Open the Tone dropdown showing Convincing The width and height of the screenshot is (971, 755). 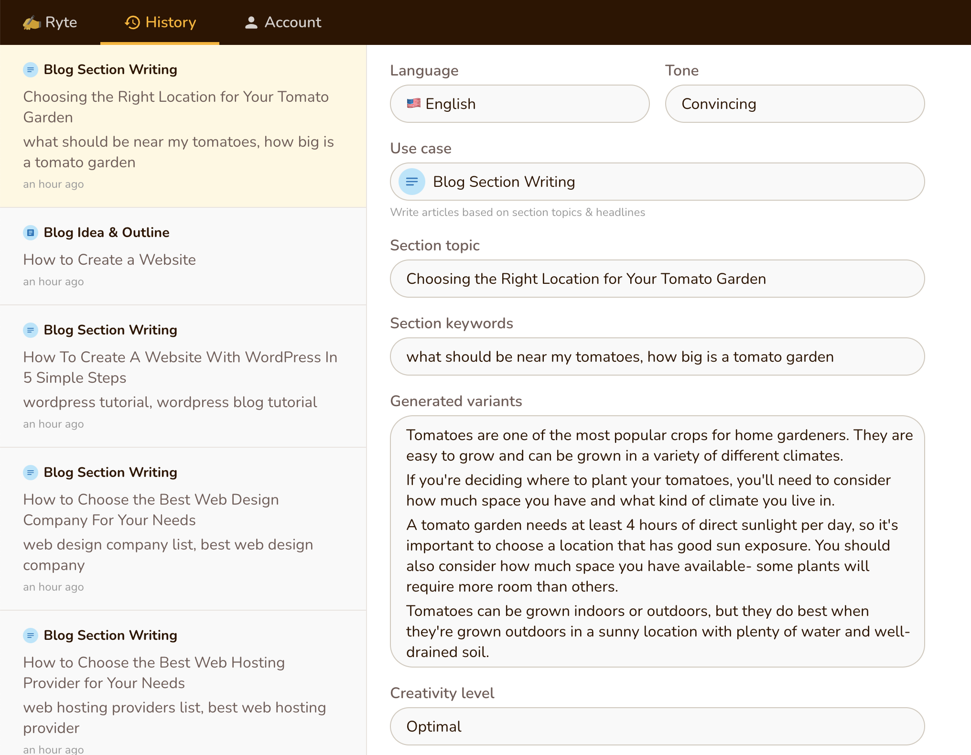795,104
